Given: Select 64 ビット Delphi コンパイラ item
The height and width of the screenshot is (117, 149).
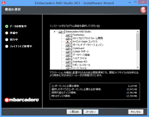Looking at the screenshot, I should (x=85, y=42).
